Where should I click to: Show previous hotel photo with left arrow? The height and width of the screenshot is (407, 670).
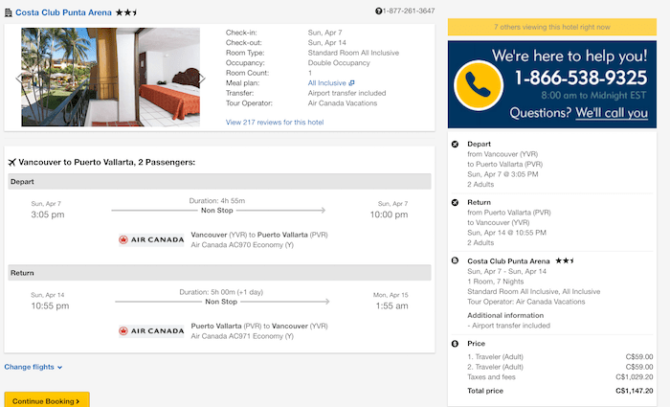[19, 79]
